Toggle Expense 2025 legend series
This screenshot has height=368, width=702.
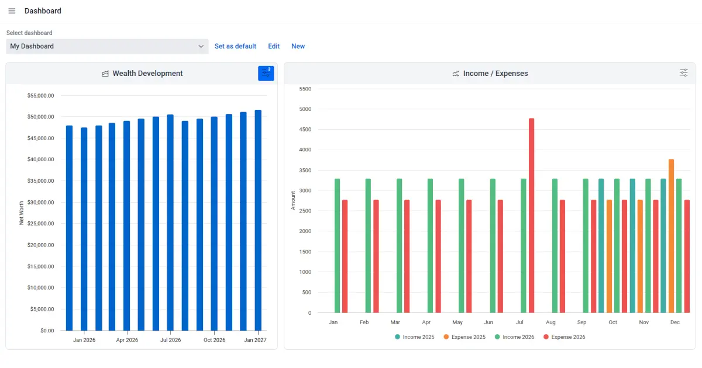tap(464, 337)
